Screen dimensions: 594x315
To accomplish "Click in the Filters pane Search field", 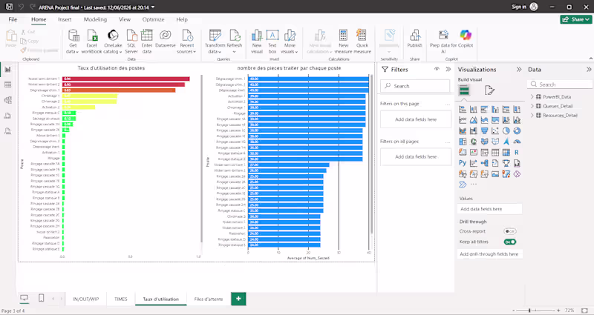I will point(415,86).
